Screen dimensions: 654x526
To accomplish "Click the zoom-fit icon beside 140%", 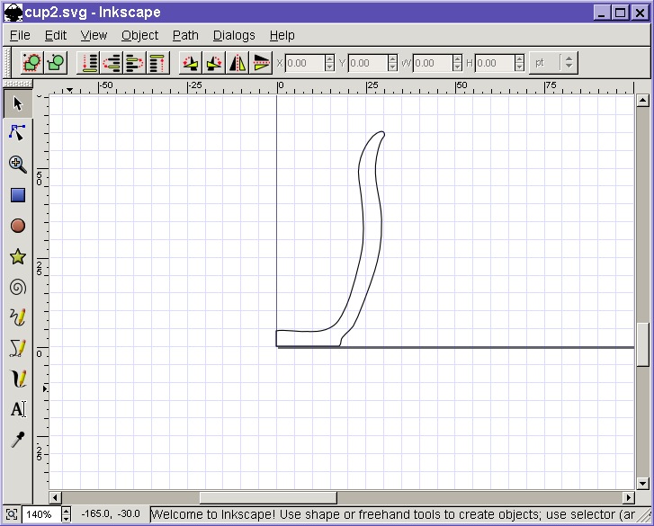I will coord(10,514).
